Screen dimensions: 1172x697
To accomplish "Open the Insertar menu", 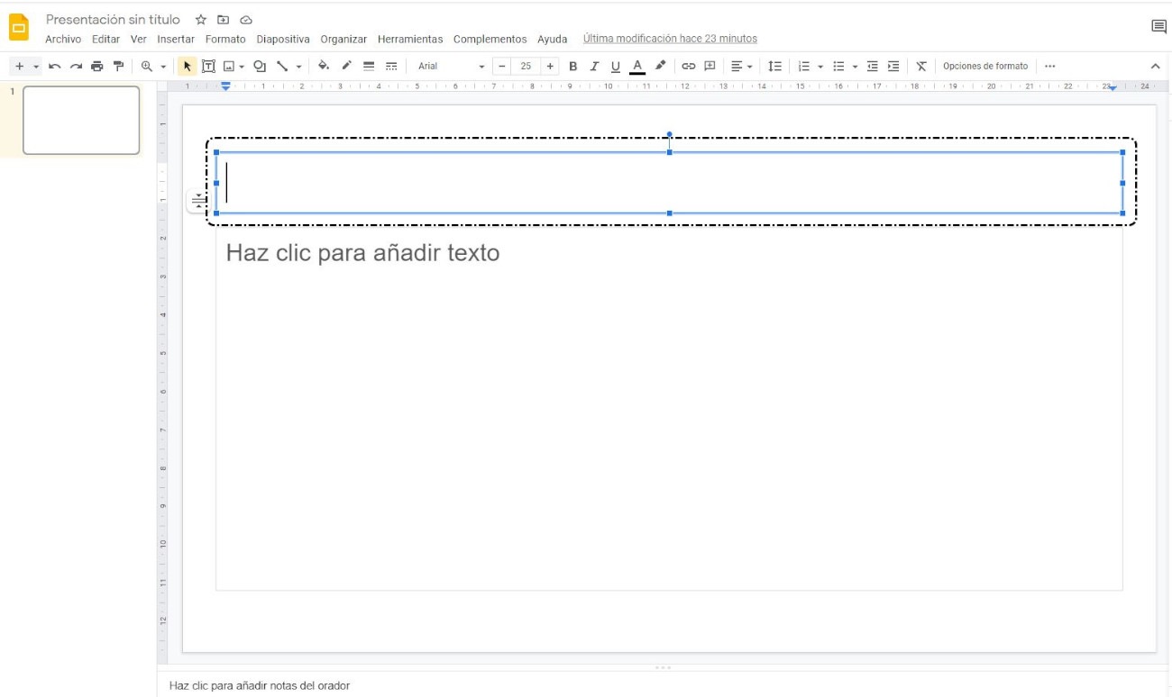I will coord(176,40).
